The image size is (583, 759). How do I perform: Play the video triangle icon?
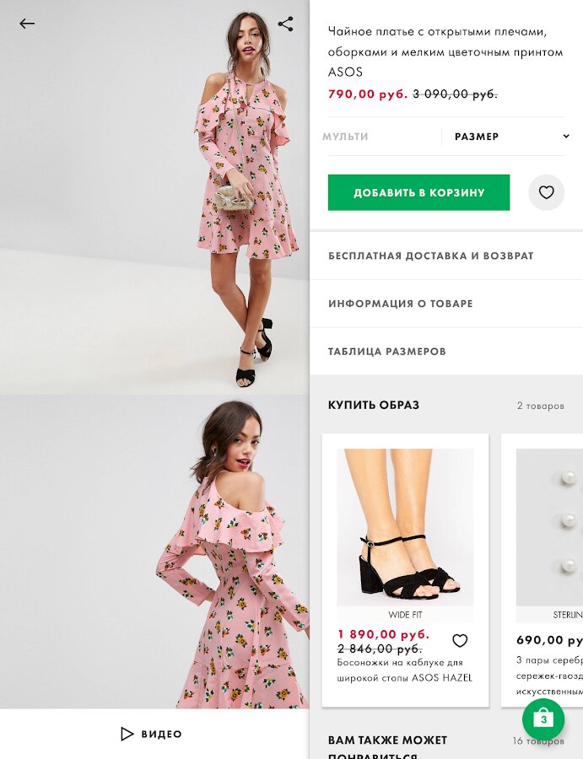[127, 734]
